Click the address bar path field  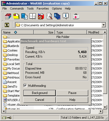[x=58, y=25]
